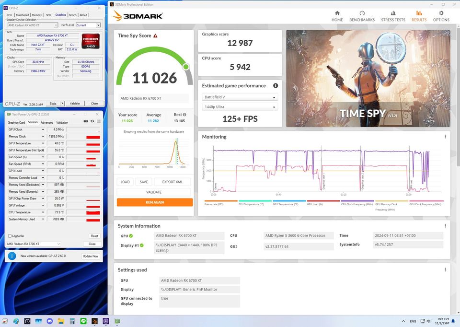
Task: Switch to GPU-Z Advanced tab
Action: 47,122
